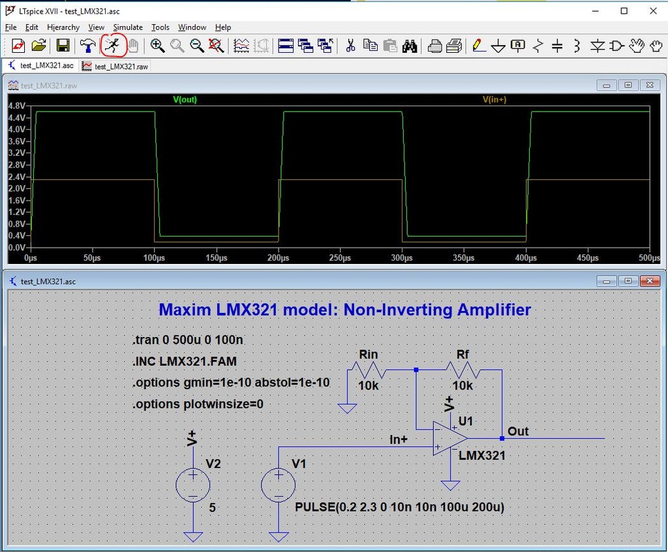Image resolution: width=668 pixels, height=552 pixels.
Task: Select the Label Net tool
Action: coord(517,46)
